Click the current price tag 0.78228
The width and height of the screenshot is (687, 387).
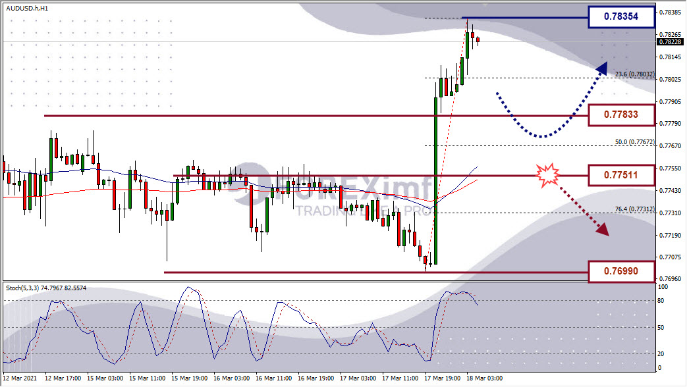670,42
